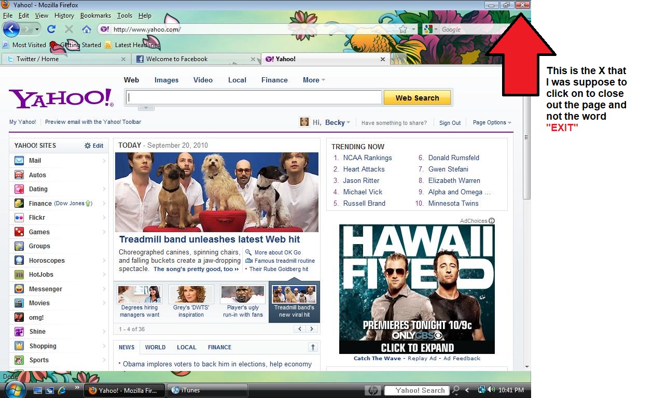Click the Messenger smiley icon
This screenshot has height=398, width=653.
coord(19,289)
